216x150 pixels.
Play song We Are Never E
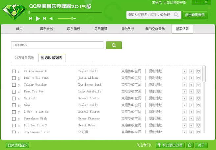(184, 71)
